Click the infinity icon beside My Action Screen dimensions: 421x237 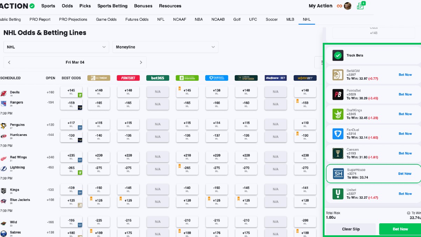tap(339, 6)
